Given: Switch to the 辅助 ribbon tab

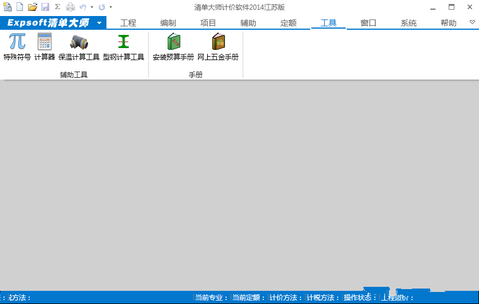Looking at the screenshot, I should [248, 23].
